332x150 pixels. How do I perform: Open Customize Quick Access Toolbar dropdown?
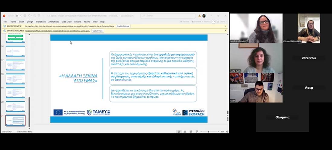(43, 16)
